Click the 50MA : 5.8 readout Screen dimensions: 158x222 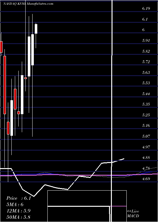point(18,217)
